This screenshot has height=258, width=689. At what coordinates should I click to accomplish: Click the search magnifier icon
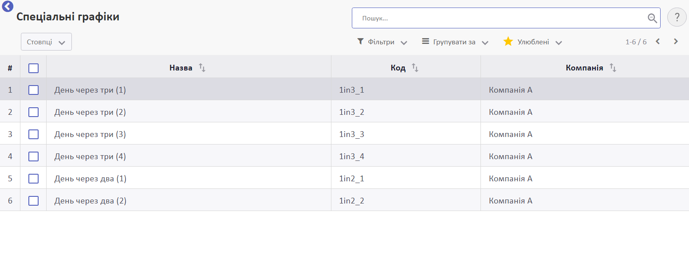[652, 18]
